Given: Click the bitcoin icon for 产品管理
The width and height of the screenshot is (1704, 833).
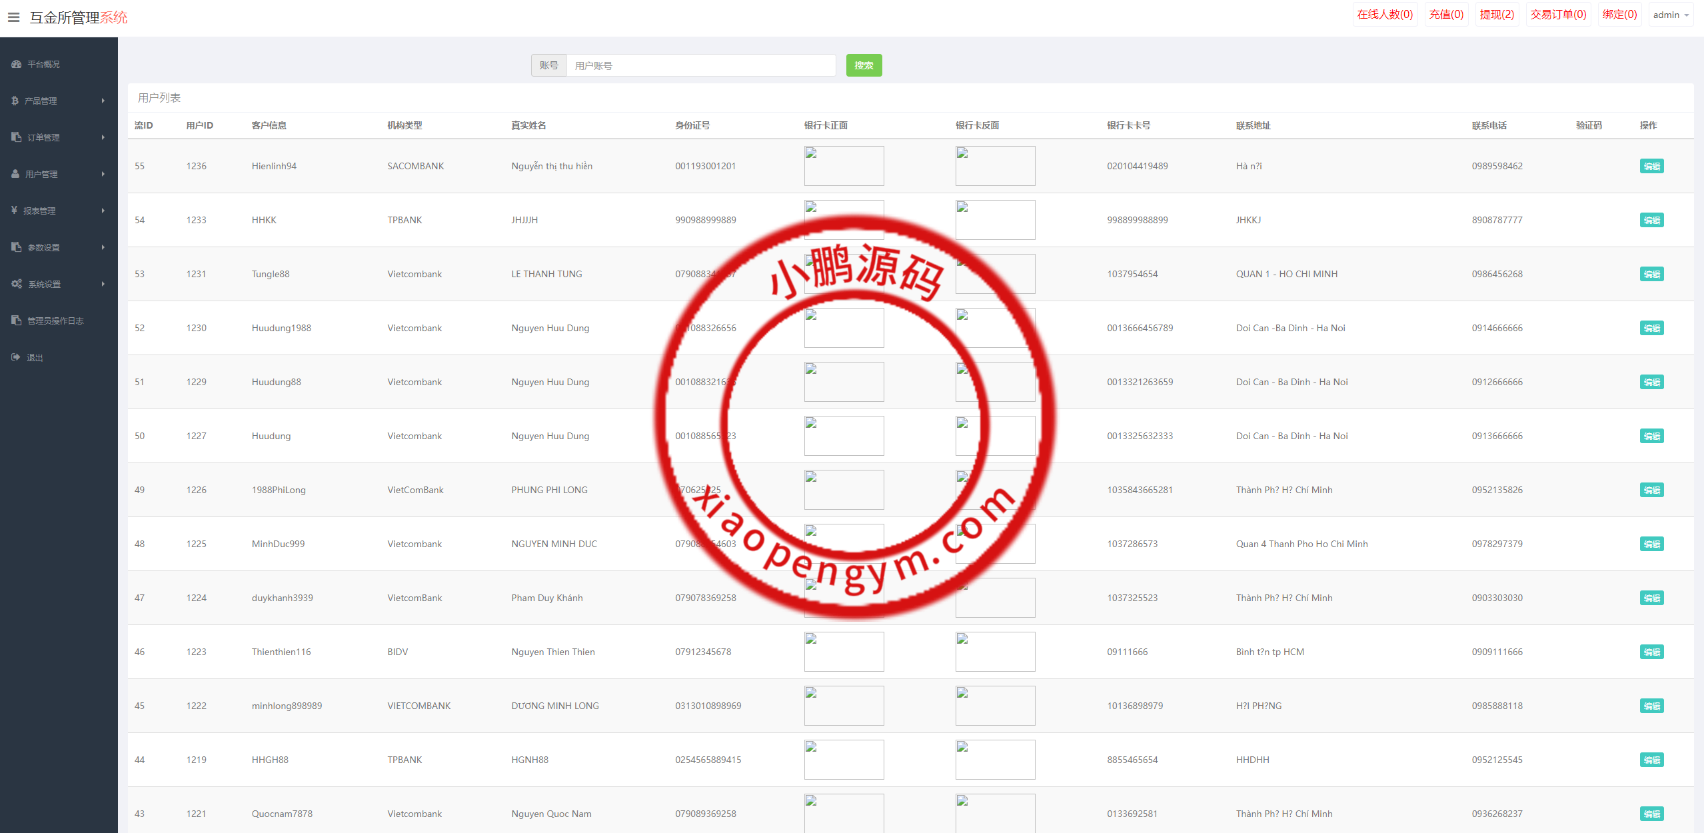Looking at the screenshot, I should click(x=15, y=101).
